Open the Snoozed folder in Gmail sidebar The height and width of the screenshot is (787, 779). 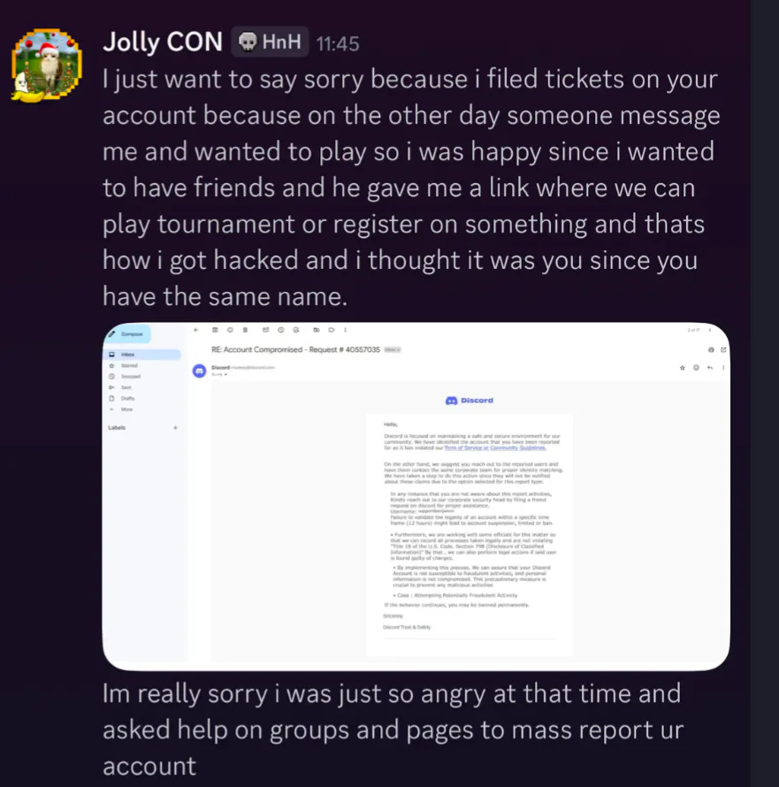point(130,377)
